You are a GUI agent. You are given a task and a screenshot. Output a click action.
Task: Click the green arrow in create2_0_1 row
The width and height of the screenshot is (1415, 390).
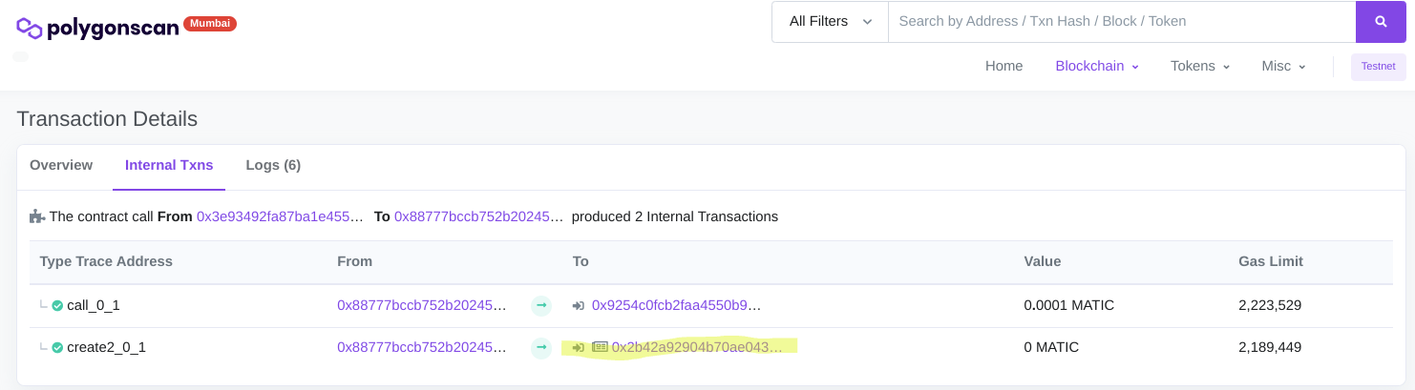(541, 348)
